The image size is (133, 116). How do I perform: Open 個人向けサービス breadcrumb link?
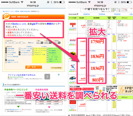coord(8,11)
